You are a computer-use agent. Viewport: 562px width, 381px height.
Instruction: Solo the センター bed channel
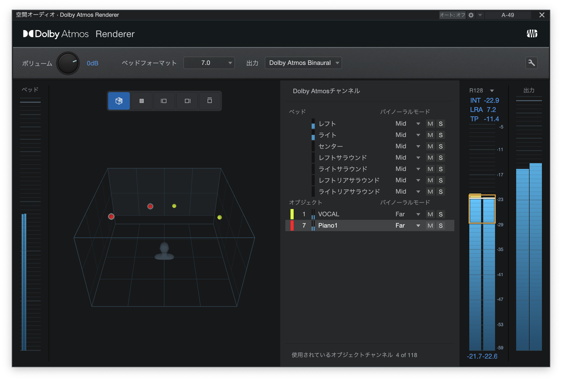[441, 146]
